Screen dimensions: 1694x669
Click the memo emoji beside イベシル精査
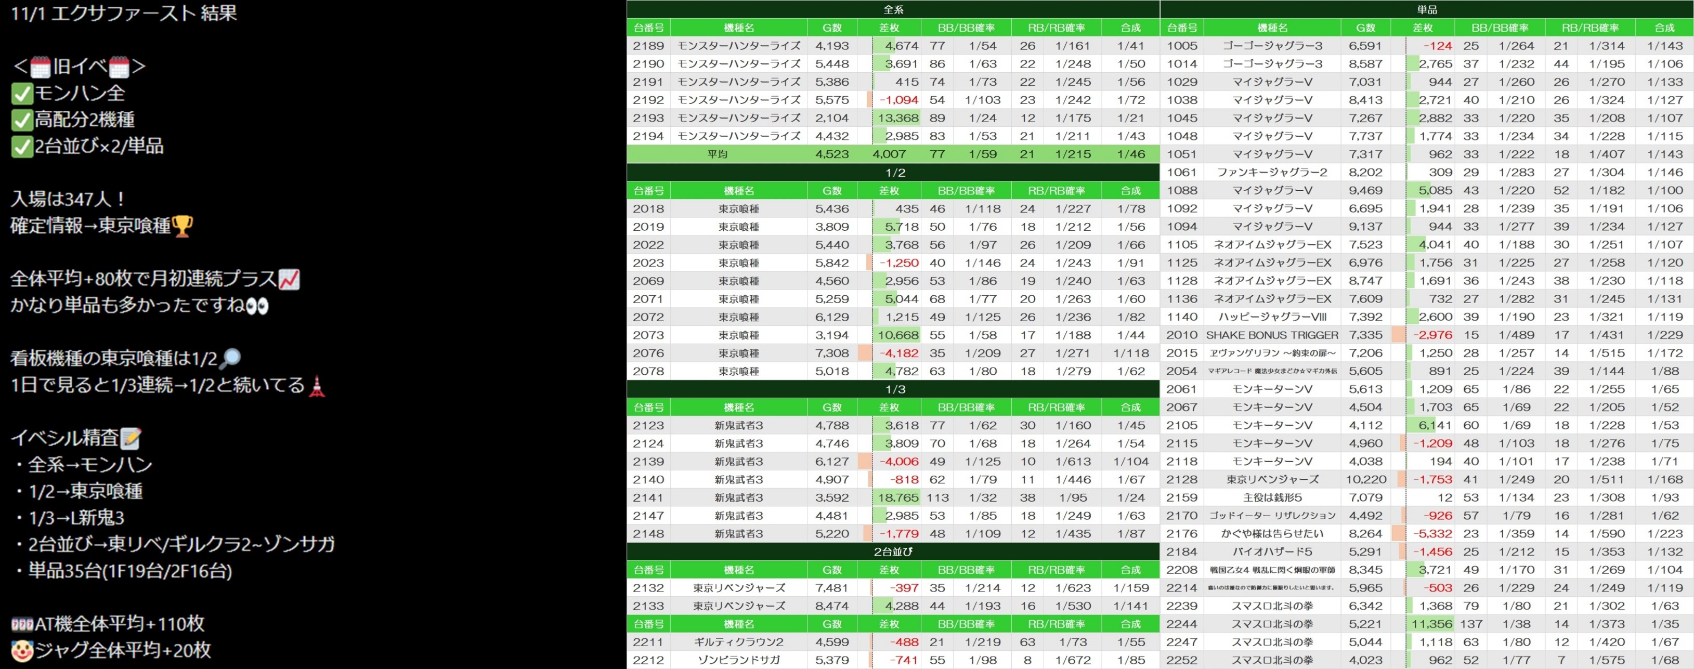(131, 438)
